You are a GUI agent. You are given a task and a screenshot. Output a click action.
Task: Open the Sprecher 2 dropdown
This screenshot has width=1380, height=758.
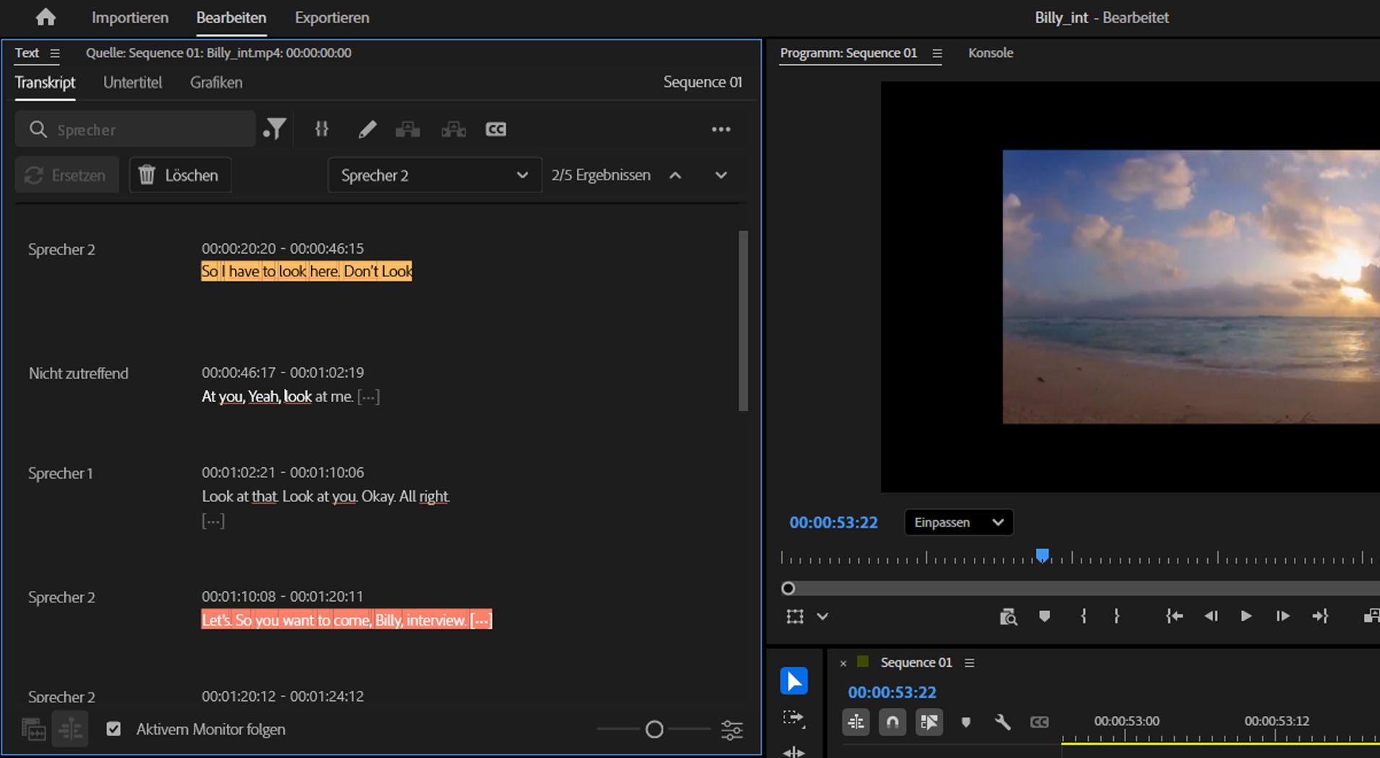(x=434, y=175)
